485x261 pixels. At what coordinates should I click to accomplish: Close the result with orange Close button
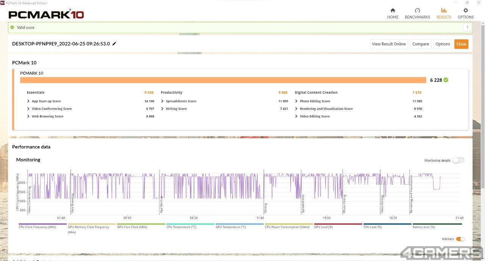click(461, 44)
